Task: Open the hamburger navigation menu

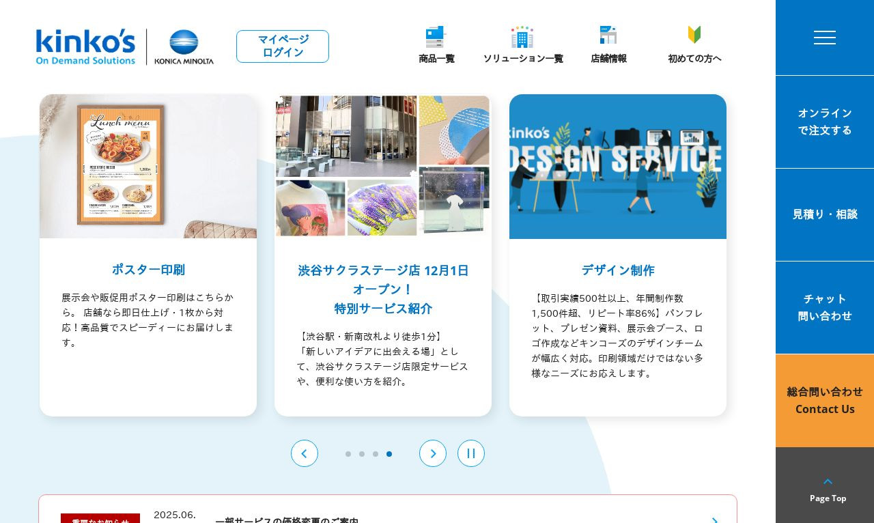Action: pos(825,38)
